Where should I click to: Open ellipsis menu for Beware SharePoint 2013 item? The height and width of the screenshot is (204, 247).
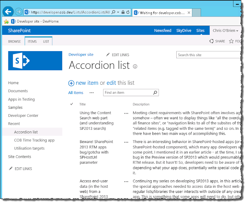click(126, 142)
